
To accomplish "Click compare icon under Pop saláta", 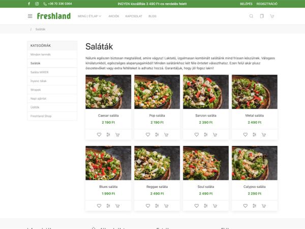I will 157,134.
